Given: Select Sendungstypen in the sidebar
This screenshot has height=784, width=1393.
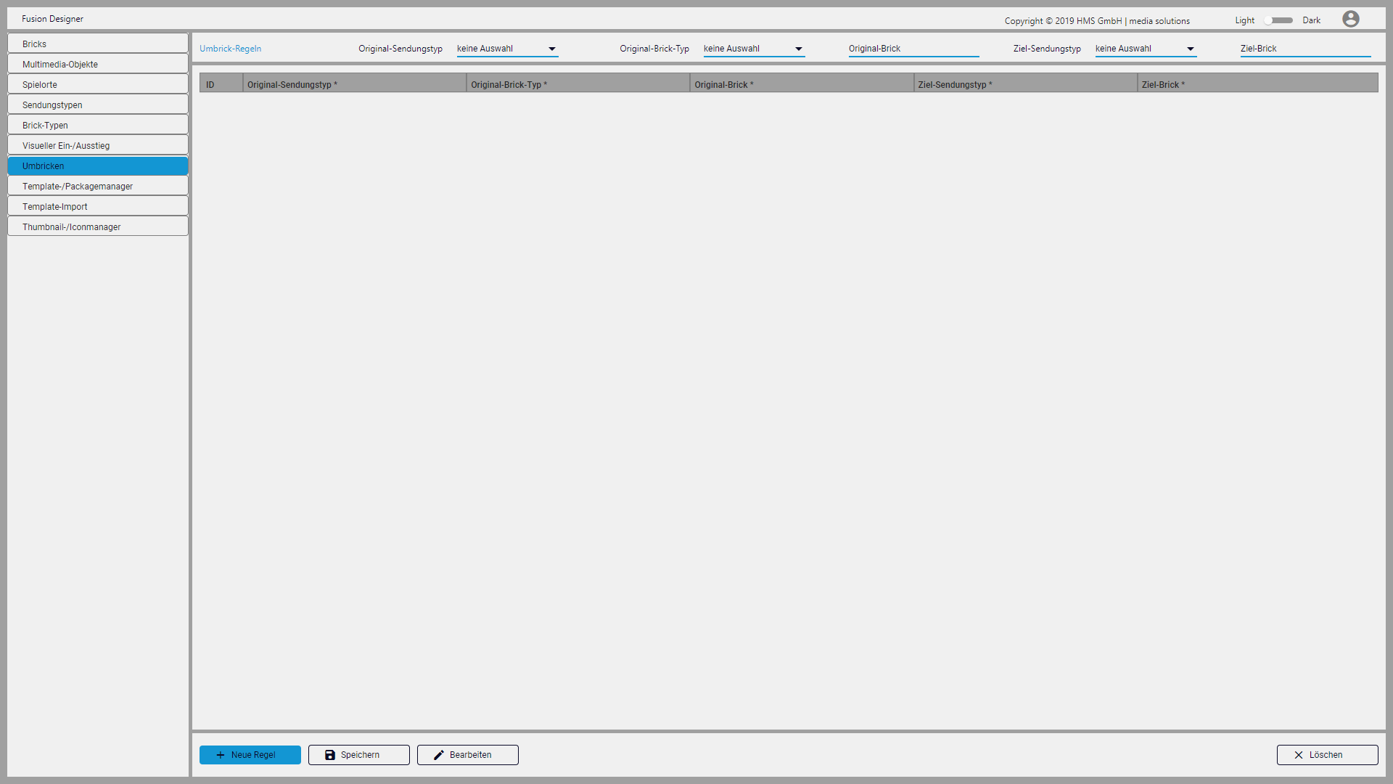Looking at the screenshot, I should pyautogui.click(x=98, y=105).
